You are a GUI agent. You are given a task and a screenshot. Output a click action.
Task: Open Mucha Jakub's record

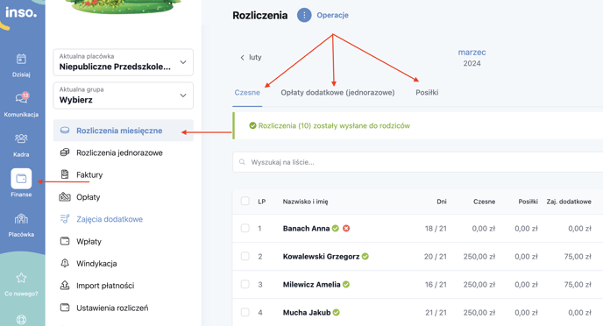coord(307,313)
